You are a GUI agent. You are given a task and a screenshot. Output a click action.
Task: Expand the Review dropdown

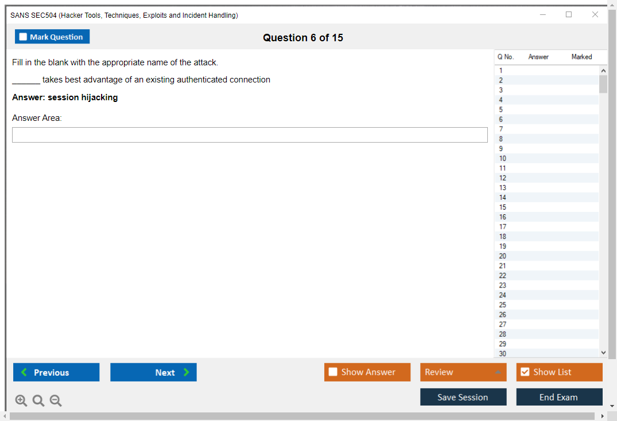[x=498, y=372]
